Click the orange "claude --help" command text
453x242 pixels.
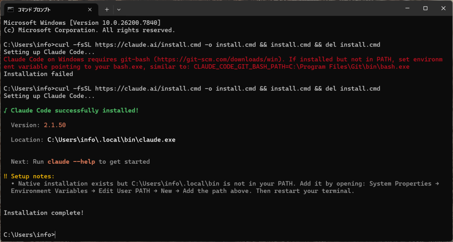[x=71, y=161]
